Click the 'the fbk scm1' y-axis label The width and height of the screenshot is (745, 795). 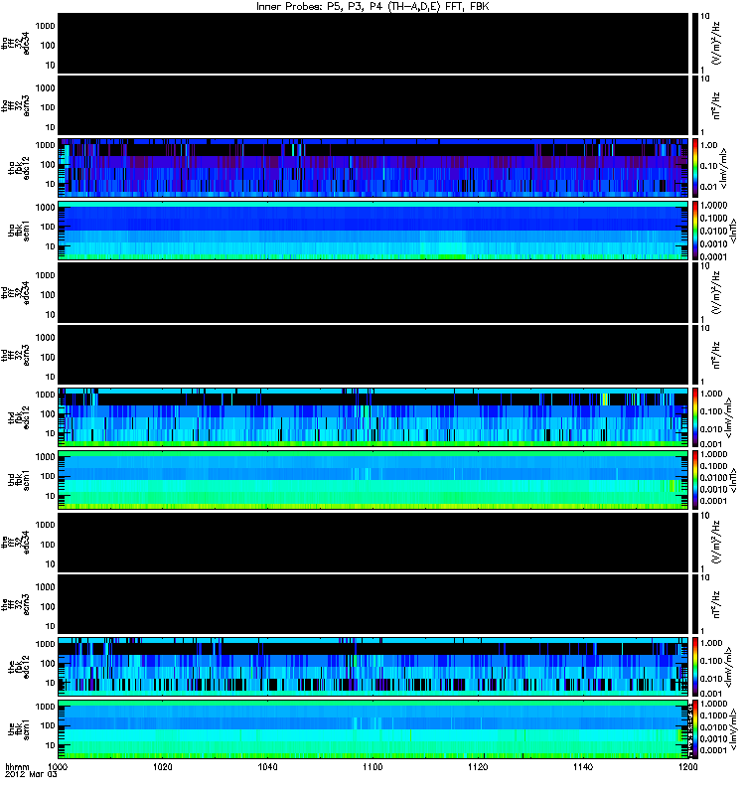pos(19,729)
